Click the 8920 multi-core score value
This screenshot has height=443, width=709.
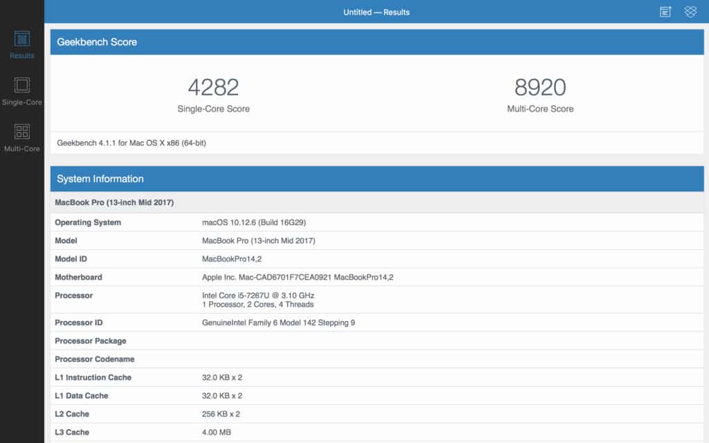coord(540,87)
